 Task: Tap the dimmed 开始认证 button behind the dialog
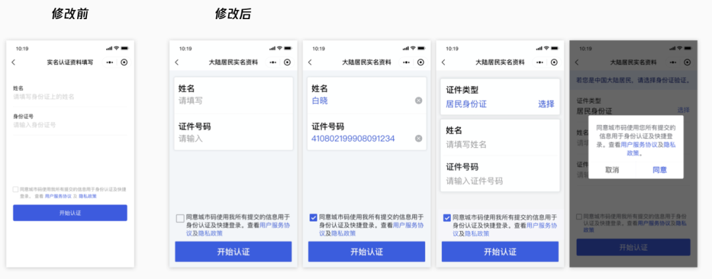click(634, 247)
